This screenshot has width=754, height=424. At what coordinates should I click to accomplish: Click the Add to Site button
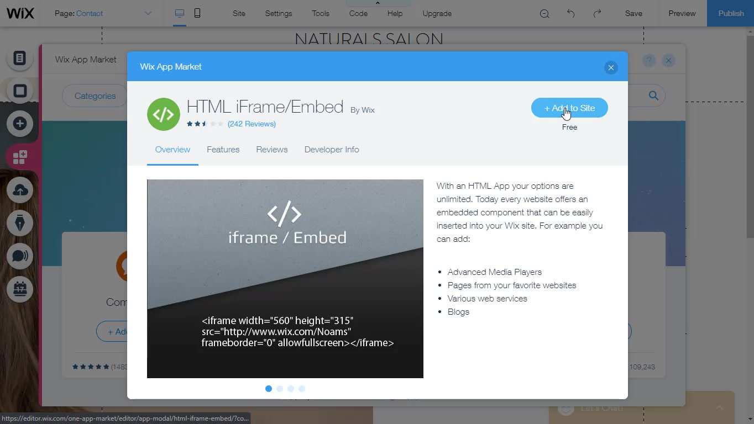pyautogui.click(x=569, y=108)
